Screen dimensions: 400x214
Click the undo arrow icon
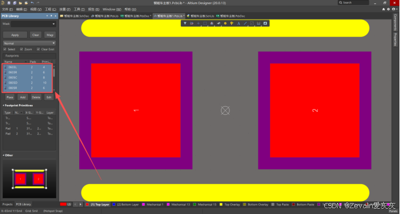(x=32, y=3)
